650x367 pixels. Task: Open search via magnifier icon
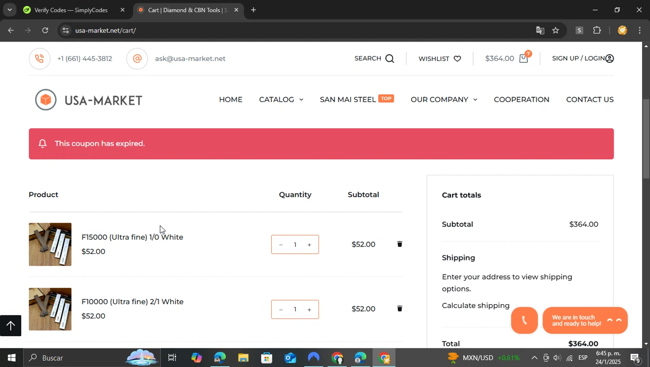[390, 58]
